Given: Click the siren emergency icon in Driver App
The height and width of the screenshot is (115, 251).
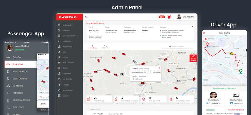Looking at the screenshot, I should (205, 39).
